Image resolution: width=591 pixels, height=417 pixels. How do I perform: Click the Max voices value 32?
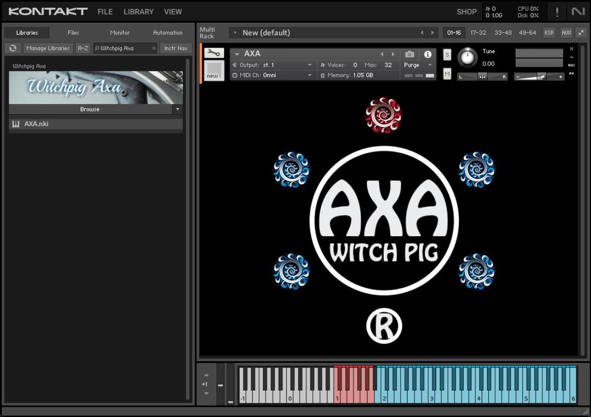pos(388,65)
